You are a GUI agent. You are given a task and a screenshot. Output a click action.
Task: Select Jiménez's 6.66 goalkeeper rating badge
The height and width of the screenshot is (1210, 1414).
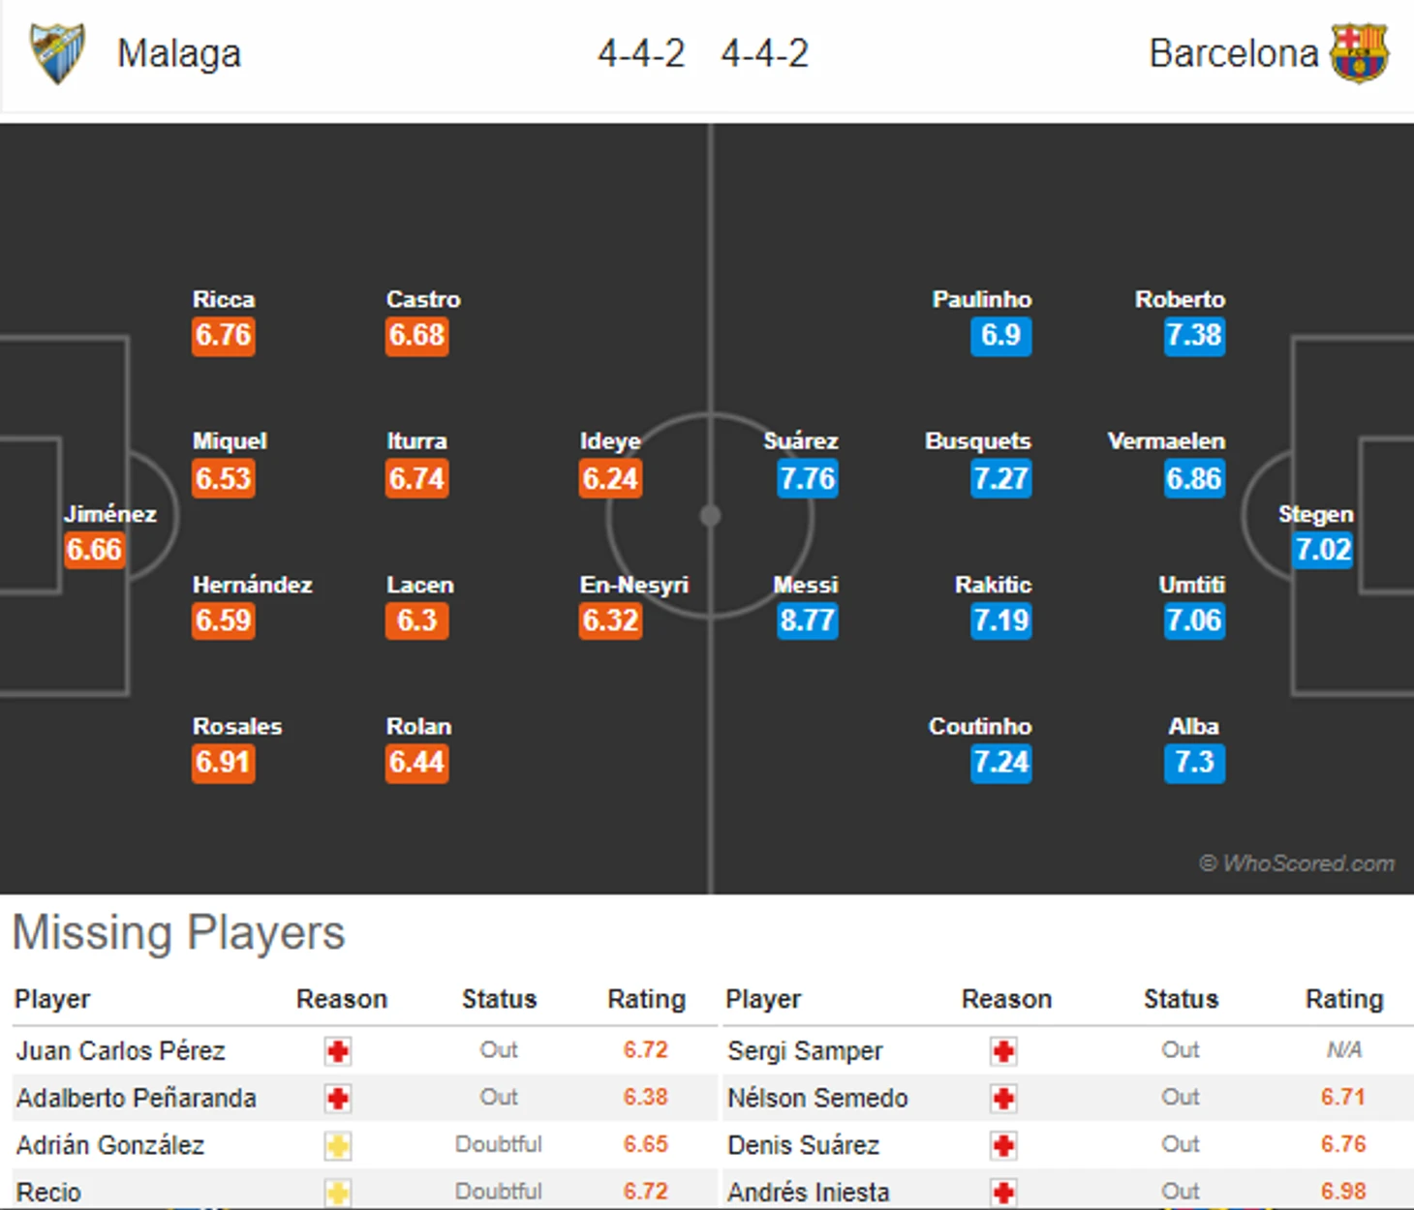(x=94, y=550)
